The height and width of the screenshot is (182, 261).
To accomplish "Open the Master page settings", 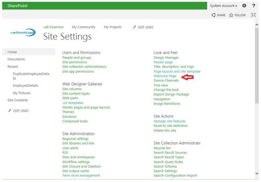I will click(163, 62).
